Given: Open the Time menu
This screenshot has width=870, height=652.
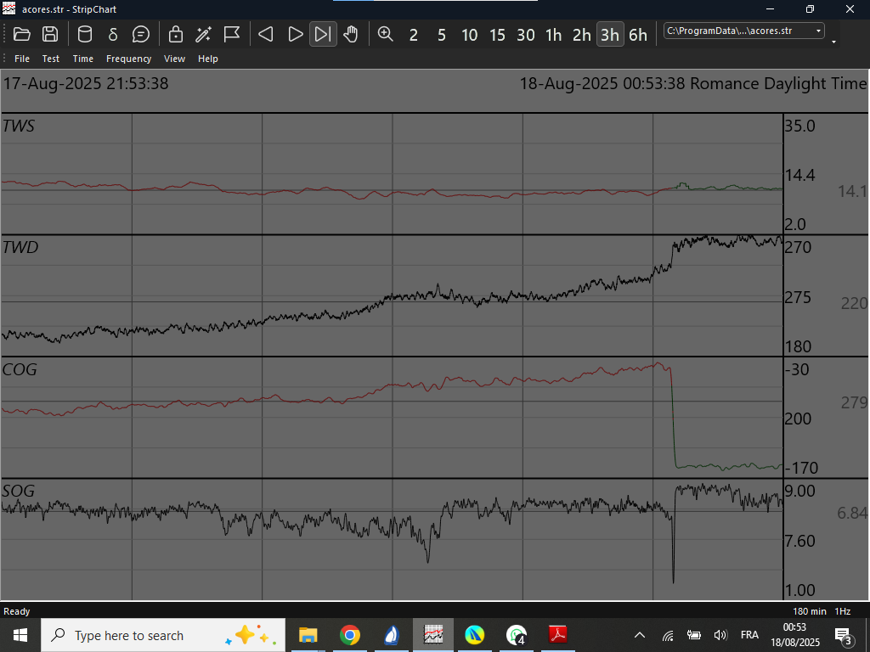Looking at the screenshot, I should click(83, 59).
